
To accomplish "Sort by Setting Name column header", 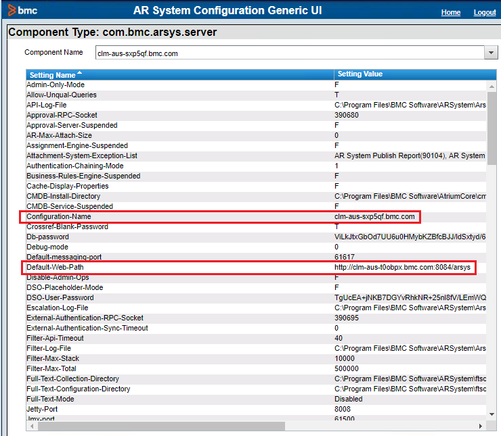I will [52, 75].
